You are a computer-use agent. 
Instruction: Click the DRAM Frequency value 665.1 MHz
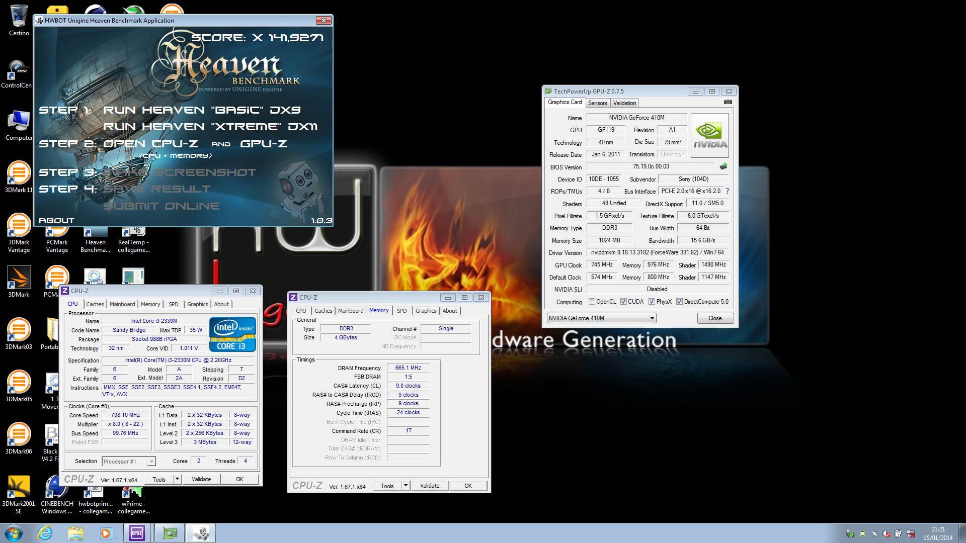pyautogui.click(x=408, y=368)
